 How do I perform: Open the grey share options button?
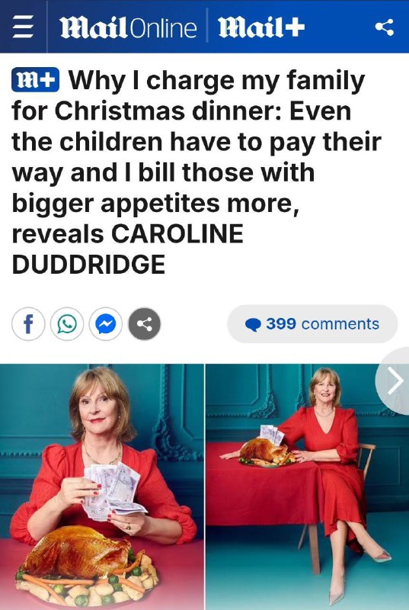click(145, 324)
